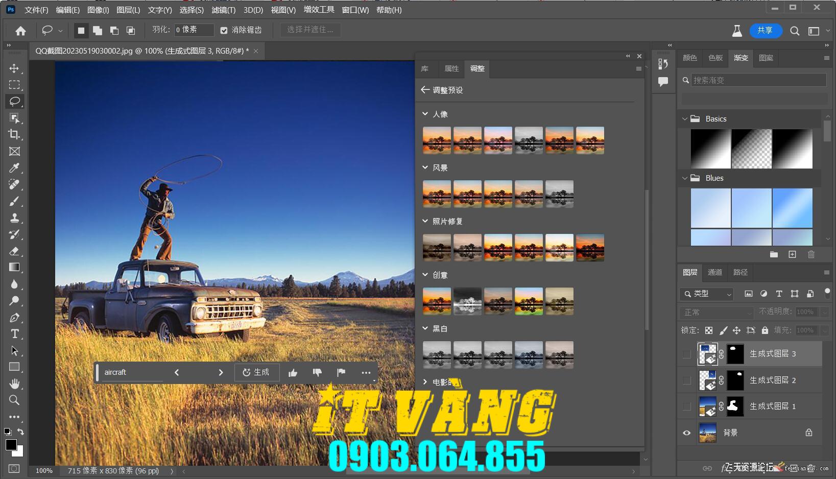Collapse the 人像 preset section

(425, 113)
